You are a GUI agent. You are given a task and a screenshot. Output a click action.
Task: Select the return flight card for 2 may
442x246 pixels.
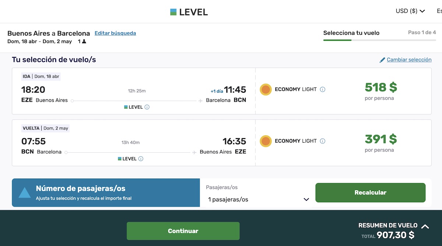[222, 143]
